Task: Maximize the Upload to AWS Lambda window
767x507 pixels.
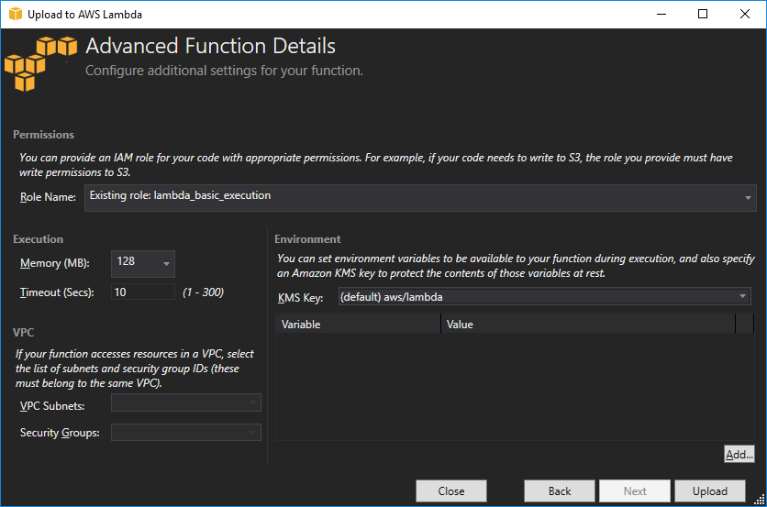Action: click(x=703, y=15)
